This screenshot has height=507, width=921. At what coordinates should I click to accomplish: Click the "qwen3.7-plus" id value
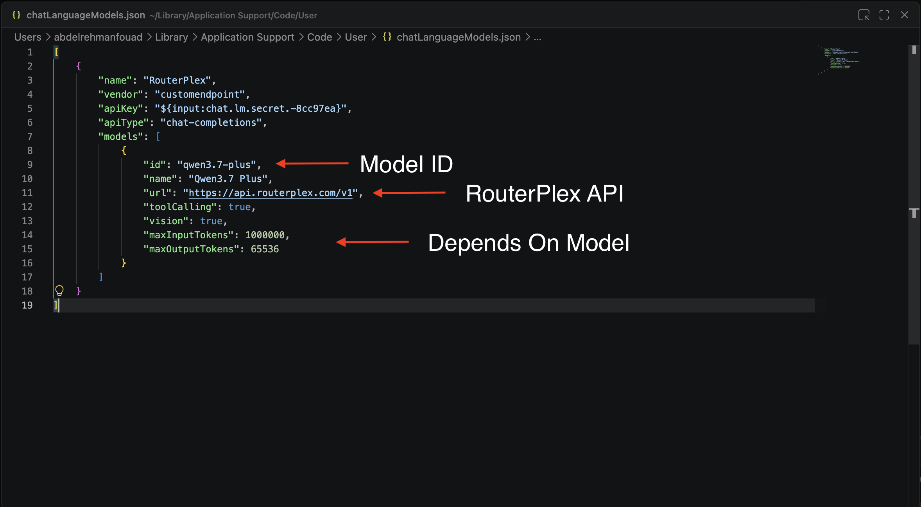[x=217, y=164]
